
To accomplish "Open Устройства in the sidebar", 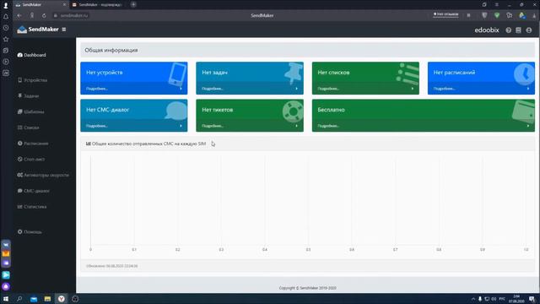I will [32, 80].
